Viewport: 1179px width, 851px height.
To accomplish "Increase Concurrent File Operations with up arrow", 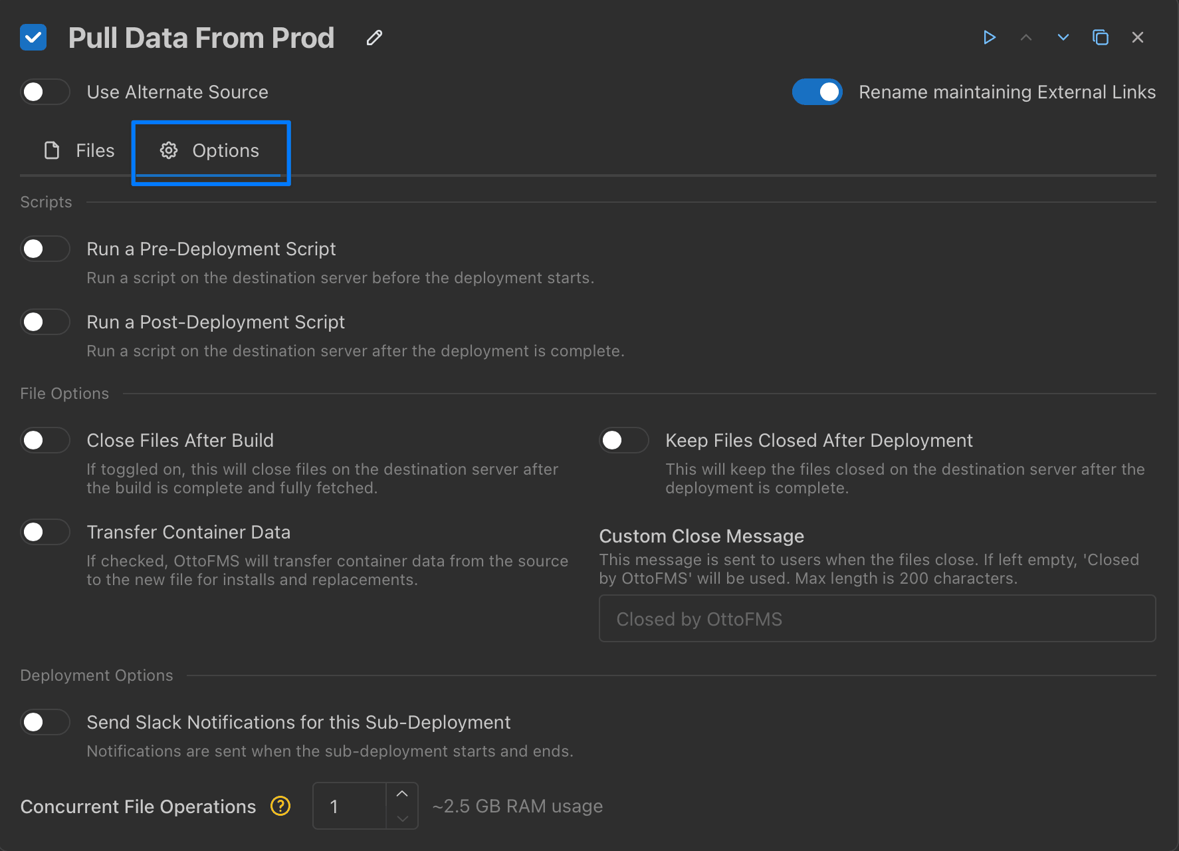I will (x=402, y=794).
